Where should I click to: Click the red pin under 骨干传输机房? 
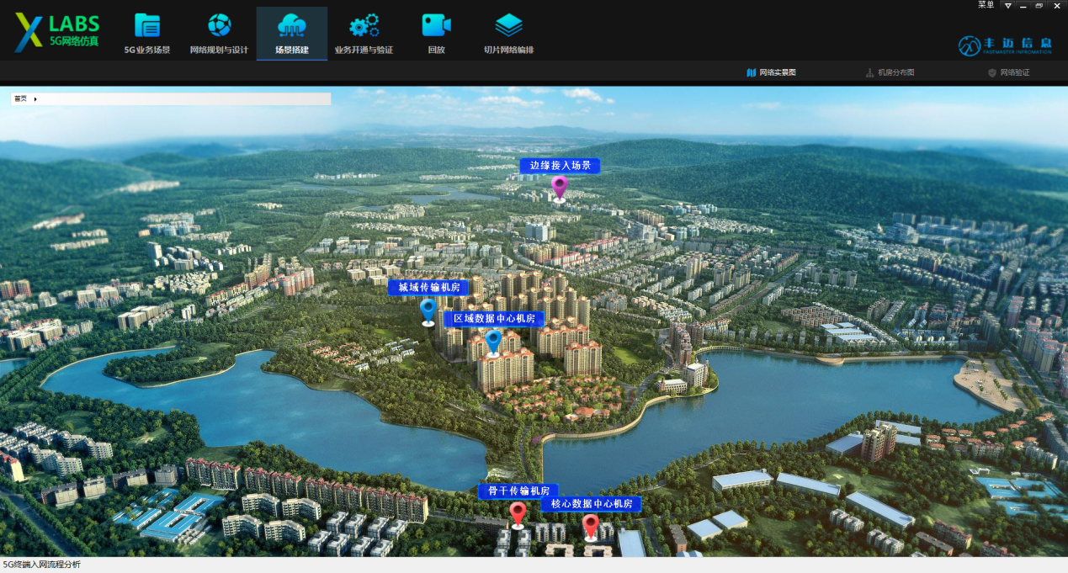click(518, 513)
